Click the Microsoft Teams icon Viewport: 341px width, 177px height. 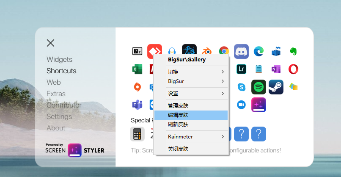[137, 104]
